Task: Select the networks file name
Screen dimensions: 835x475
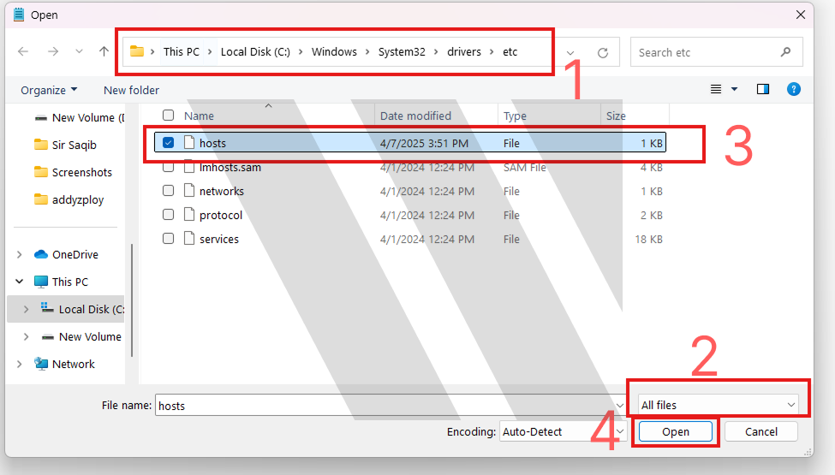Action: (x=222, y=191)
